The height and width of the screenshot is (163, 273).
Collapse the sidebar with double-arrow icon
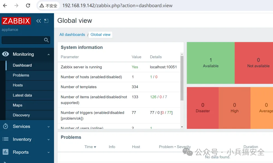coord(38,21)
